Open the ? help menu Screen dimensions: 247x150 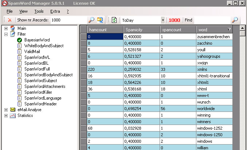[x=68, y=11]
